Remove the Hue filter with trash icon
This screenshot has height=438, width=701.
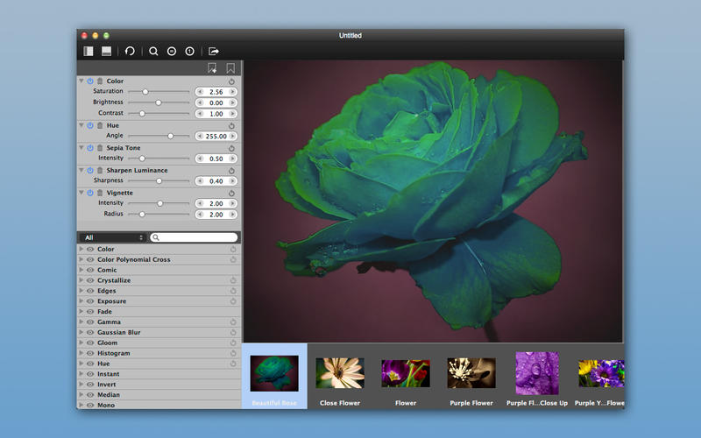coord(100,125)
